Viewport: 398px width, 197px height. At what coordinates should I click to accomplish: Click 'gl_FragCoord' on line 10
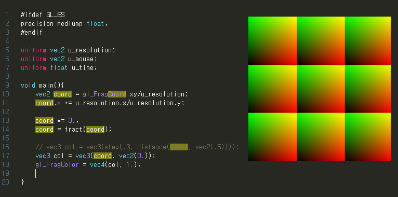(x=104, y=94)
